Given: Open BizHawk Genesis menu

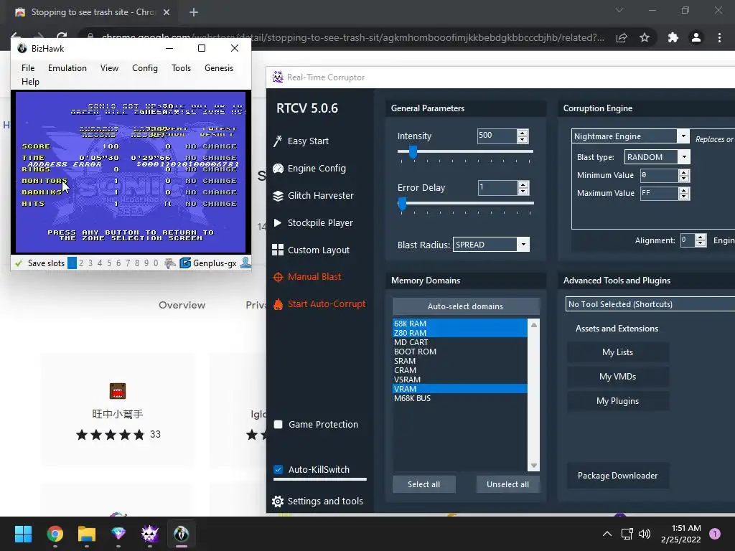Looking at the screenshot, I should tap(218, 68).
